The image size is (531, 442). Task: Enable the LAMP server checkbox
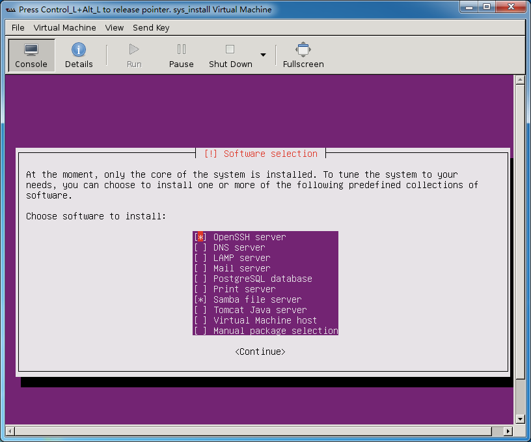(x=200, y=258)
